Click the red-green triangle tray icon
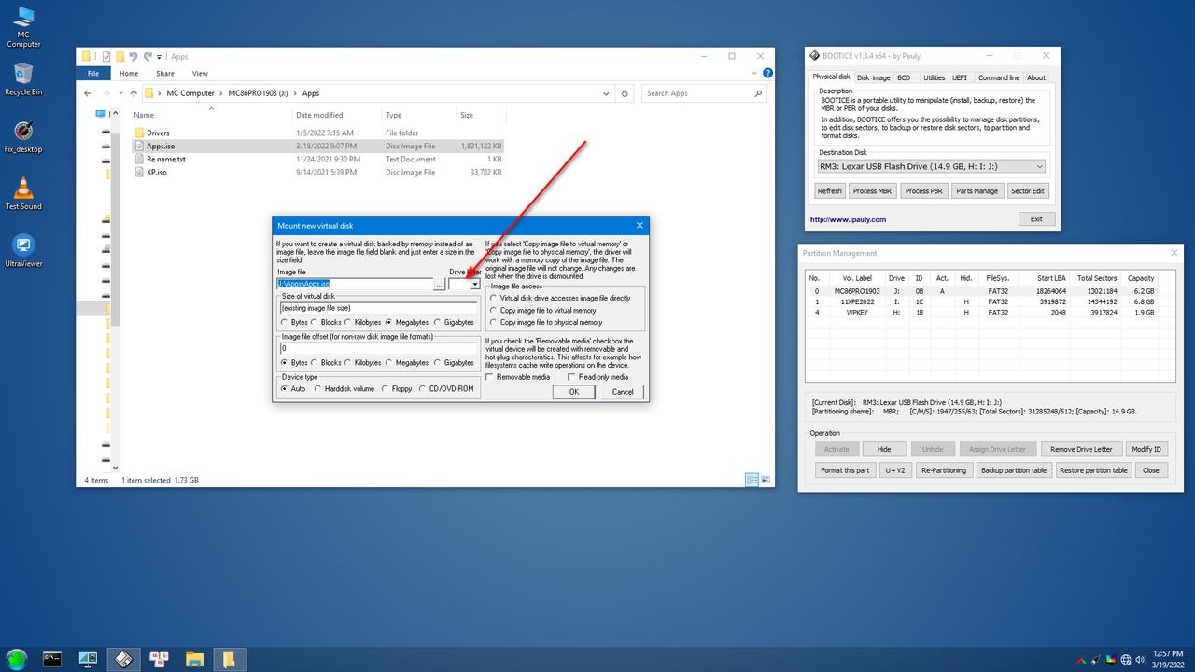 (x=1079, y=660)
